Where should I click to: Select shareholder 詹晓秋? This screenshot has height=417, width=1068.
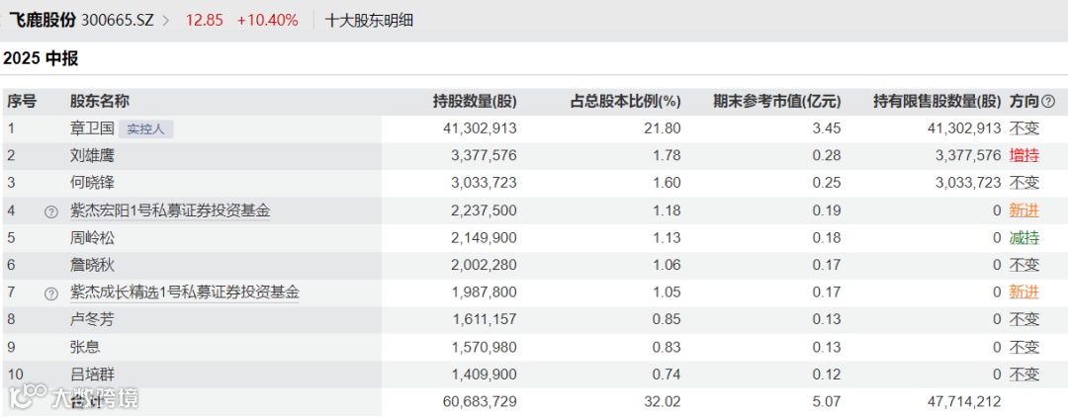pyautogui.click(x=92, y=265)
